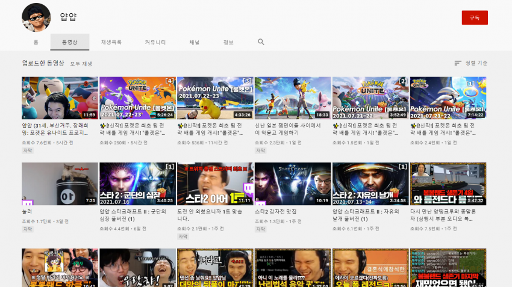Screen dimensions: 512x287
Task: Open the 7:25 cat video thumbnail
Action: (x=60, y=184)
